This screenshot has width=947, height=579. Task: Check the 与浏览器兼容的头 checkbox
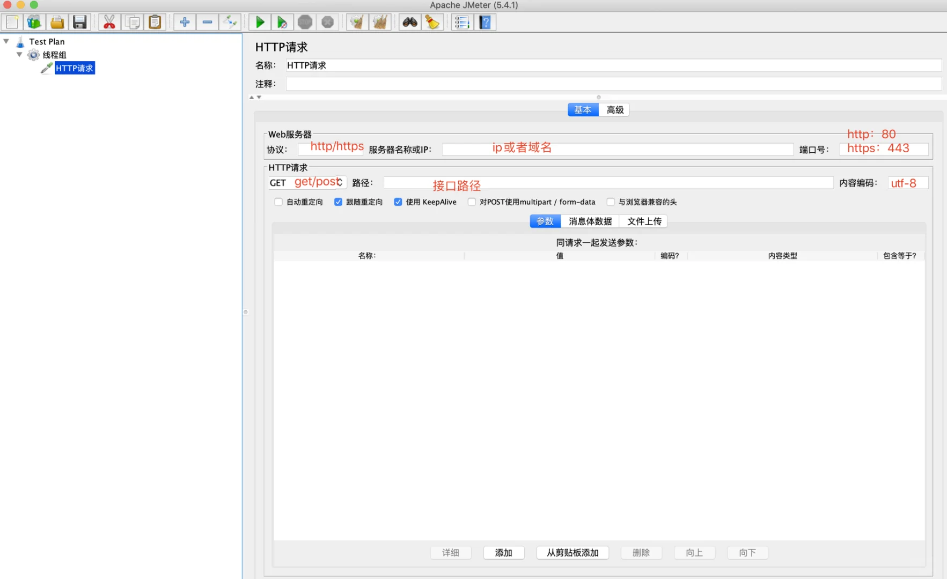(x=611, y=202)
